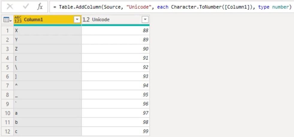Screen dimensions: 294x137
Task: Click cell containing X
Action: coord(48,31)
